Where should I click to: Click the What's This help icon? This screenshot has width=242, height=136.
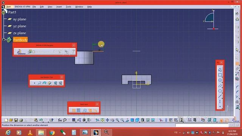[x=51, y=120]
